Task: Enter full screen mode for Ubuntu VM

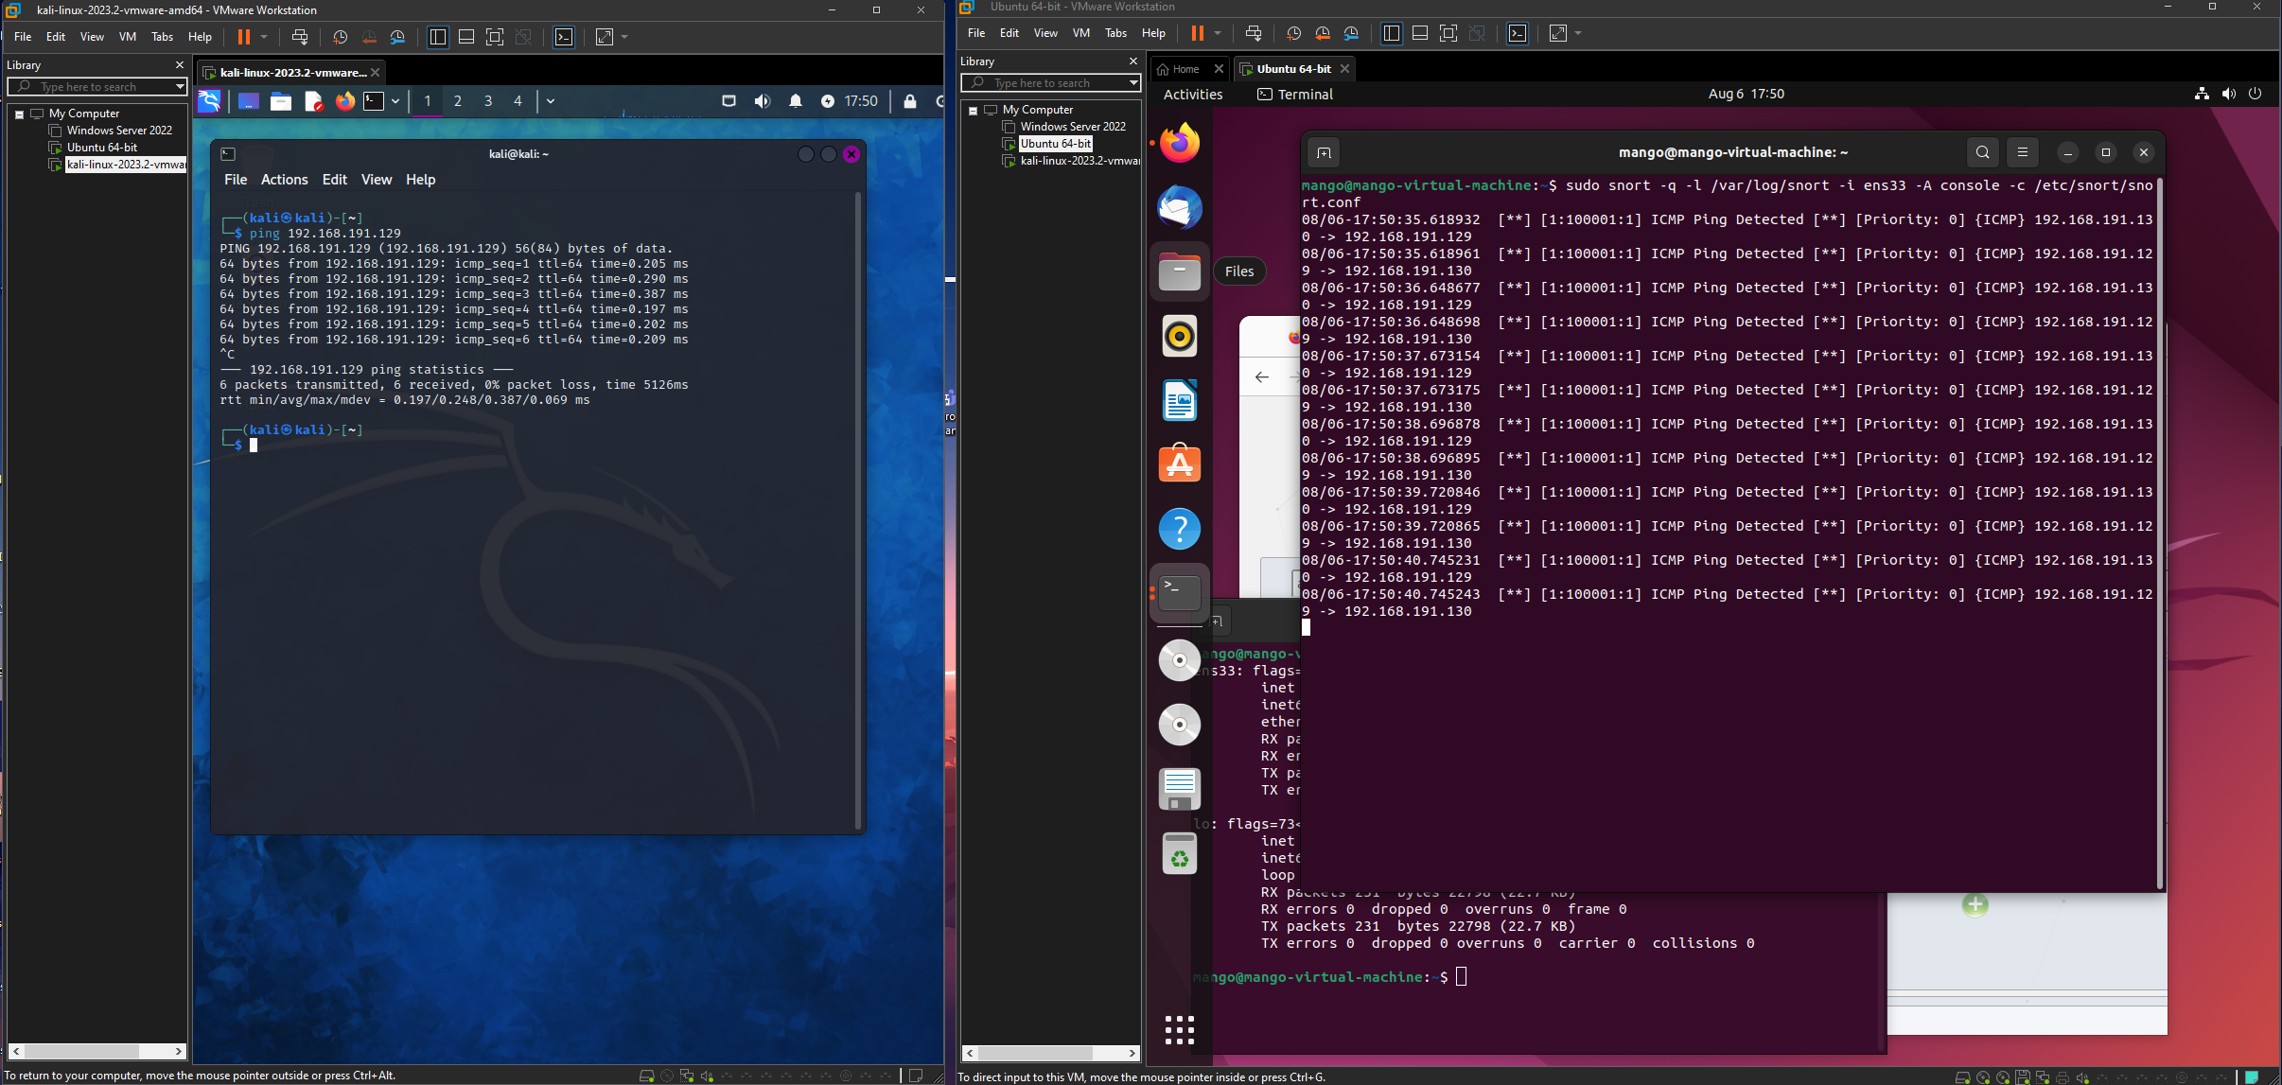Action: pos(1448,33)
